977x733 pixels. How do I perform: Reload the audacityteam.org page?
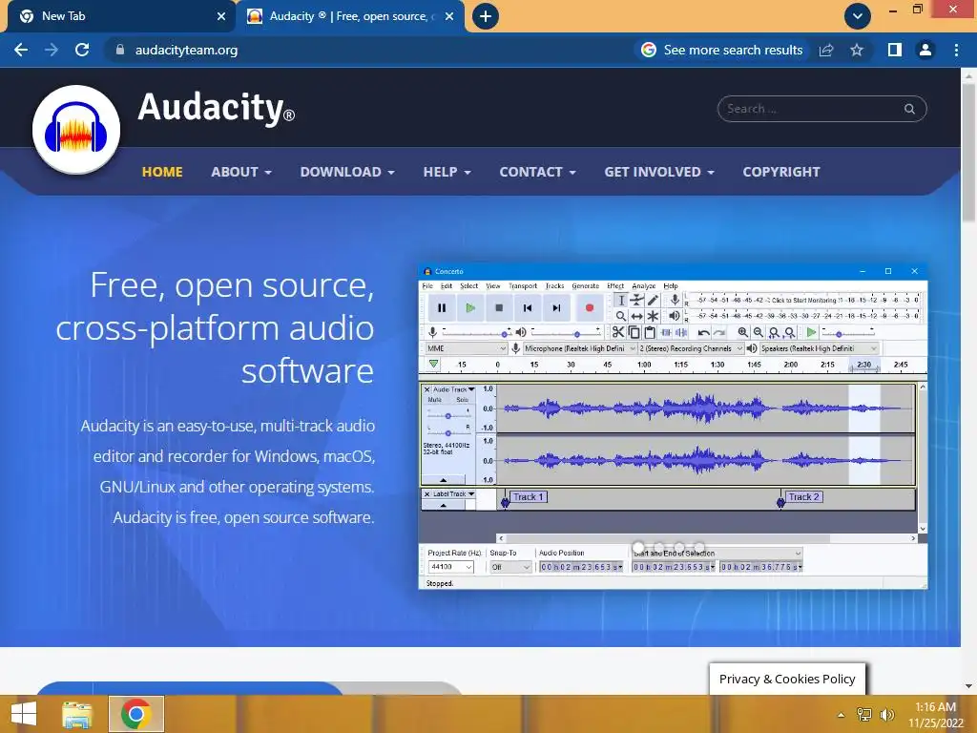pyautogui.click(x=82, y=50)
